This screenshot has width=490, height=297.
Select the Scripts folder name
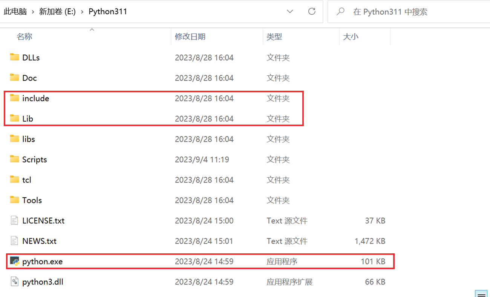(x=35, y=159)
